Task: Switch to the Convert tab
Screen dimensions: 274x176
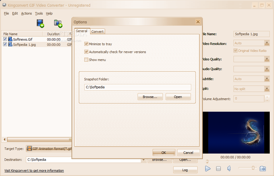Action: tap(97, 32)
